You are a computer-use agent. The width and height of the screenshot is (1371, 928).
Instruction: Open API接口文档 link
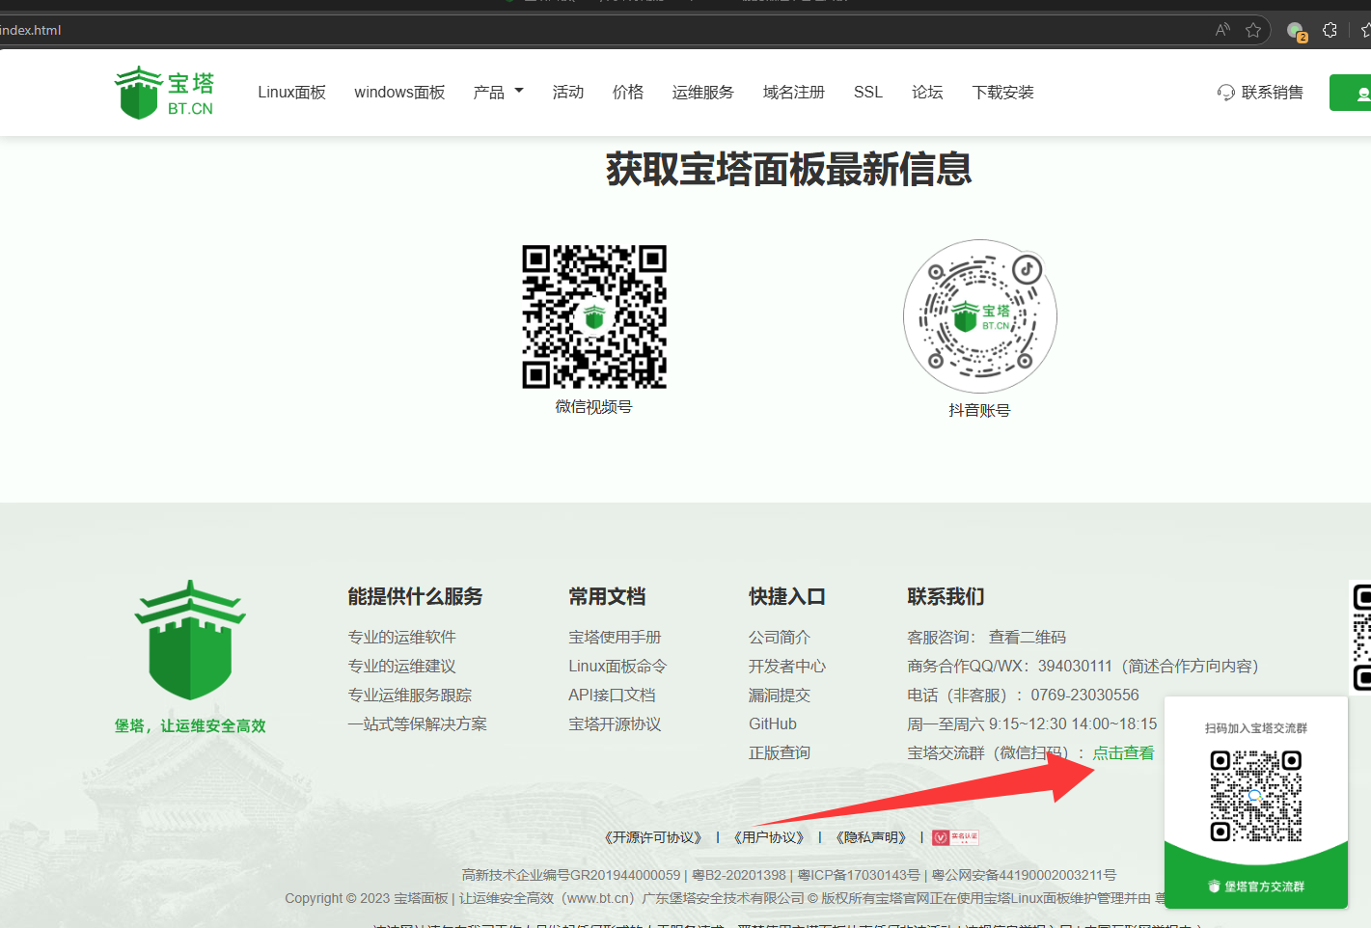click(612, 696)
